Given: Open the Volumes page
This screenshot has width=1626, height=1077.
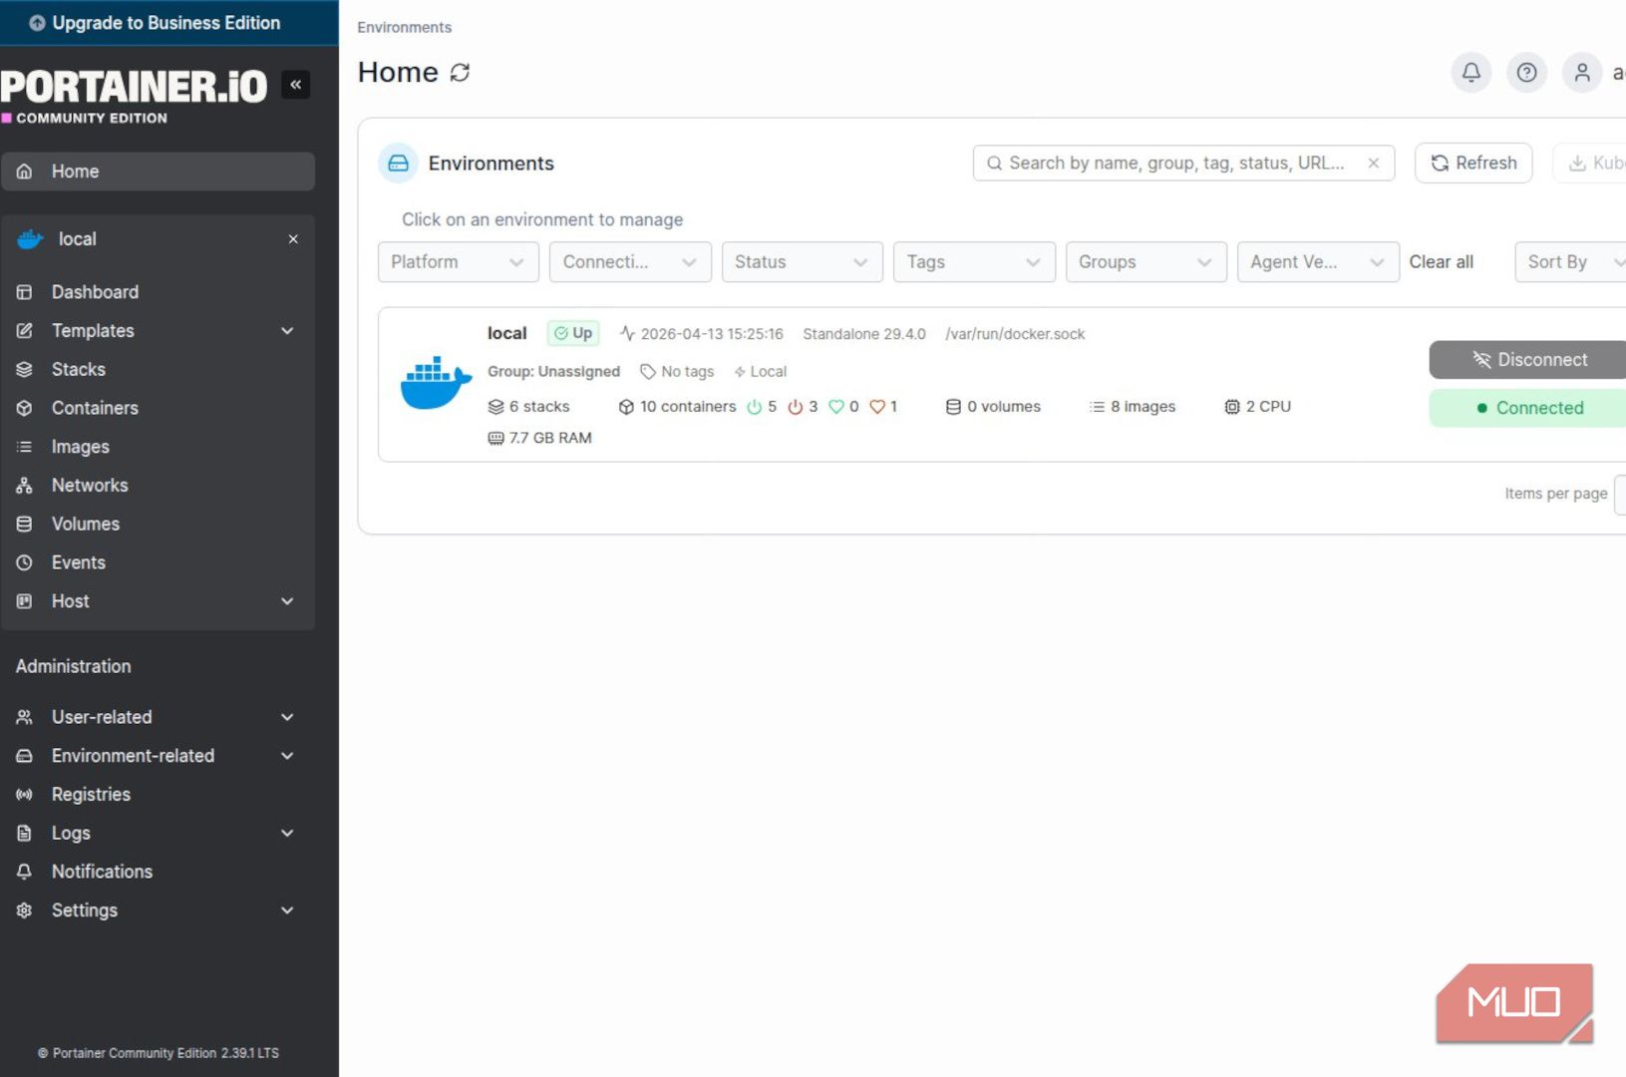Looking at the screenshot, I should (159, 525).
